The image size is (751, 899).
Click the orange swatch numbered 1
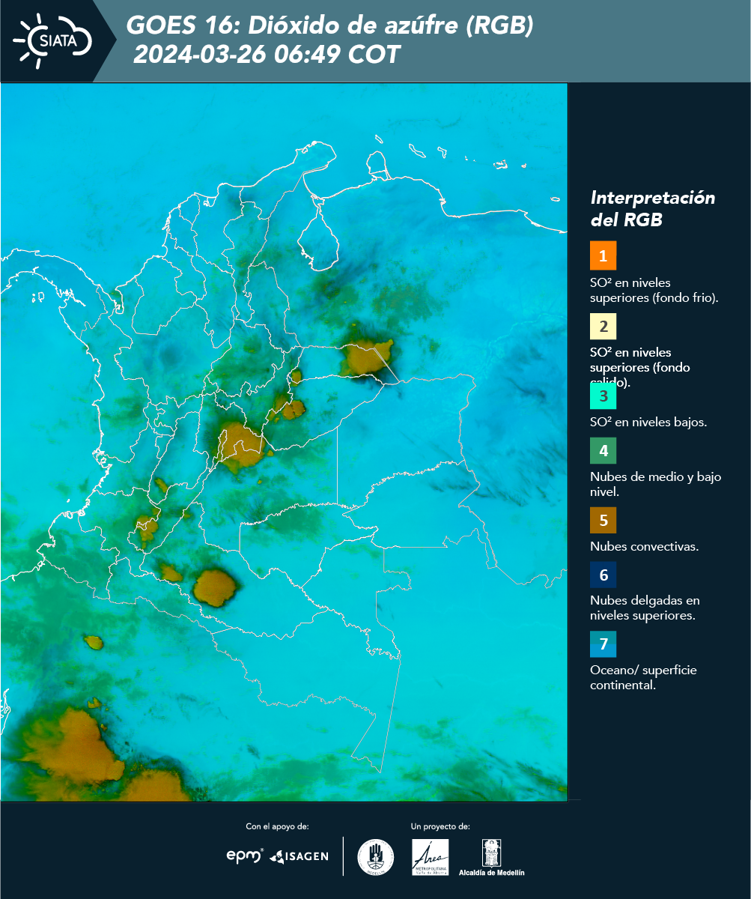click(603, 255)
